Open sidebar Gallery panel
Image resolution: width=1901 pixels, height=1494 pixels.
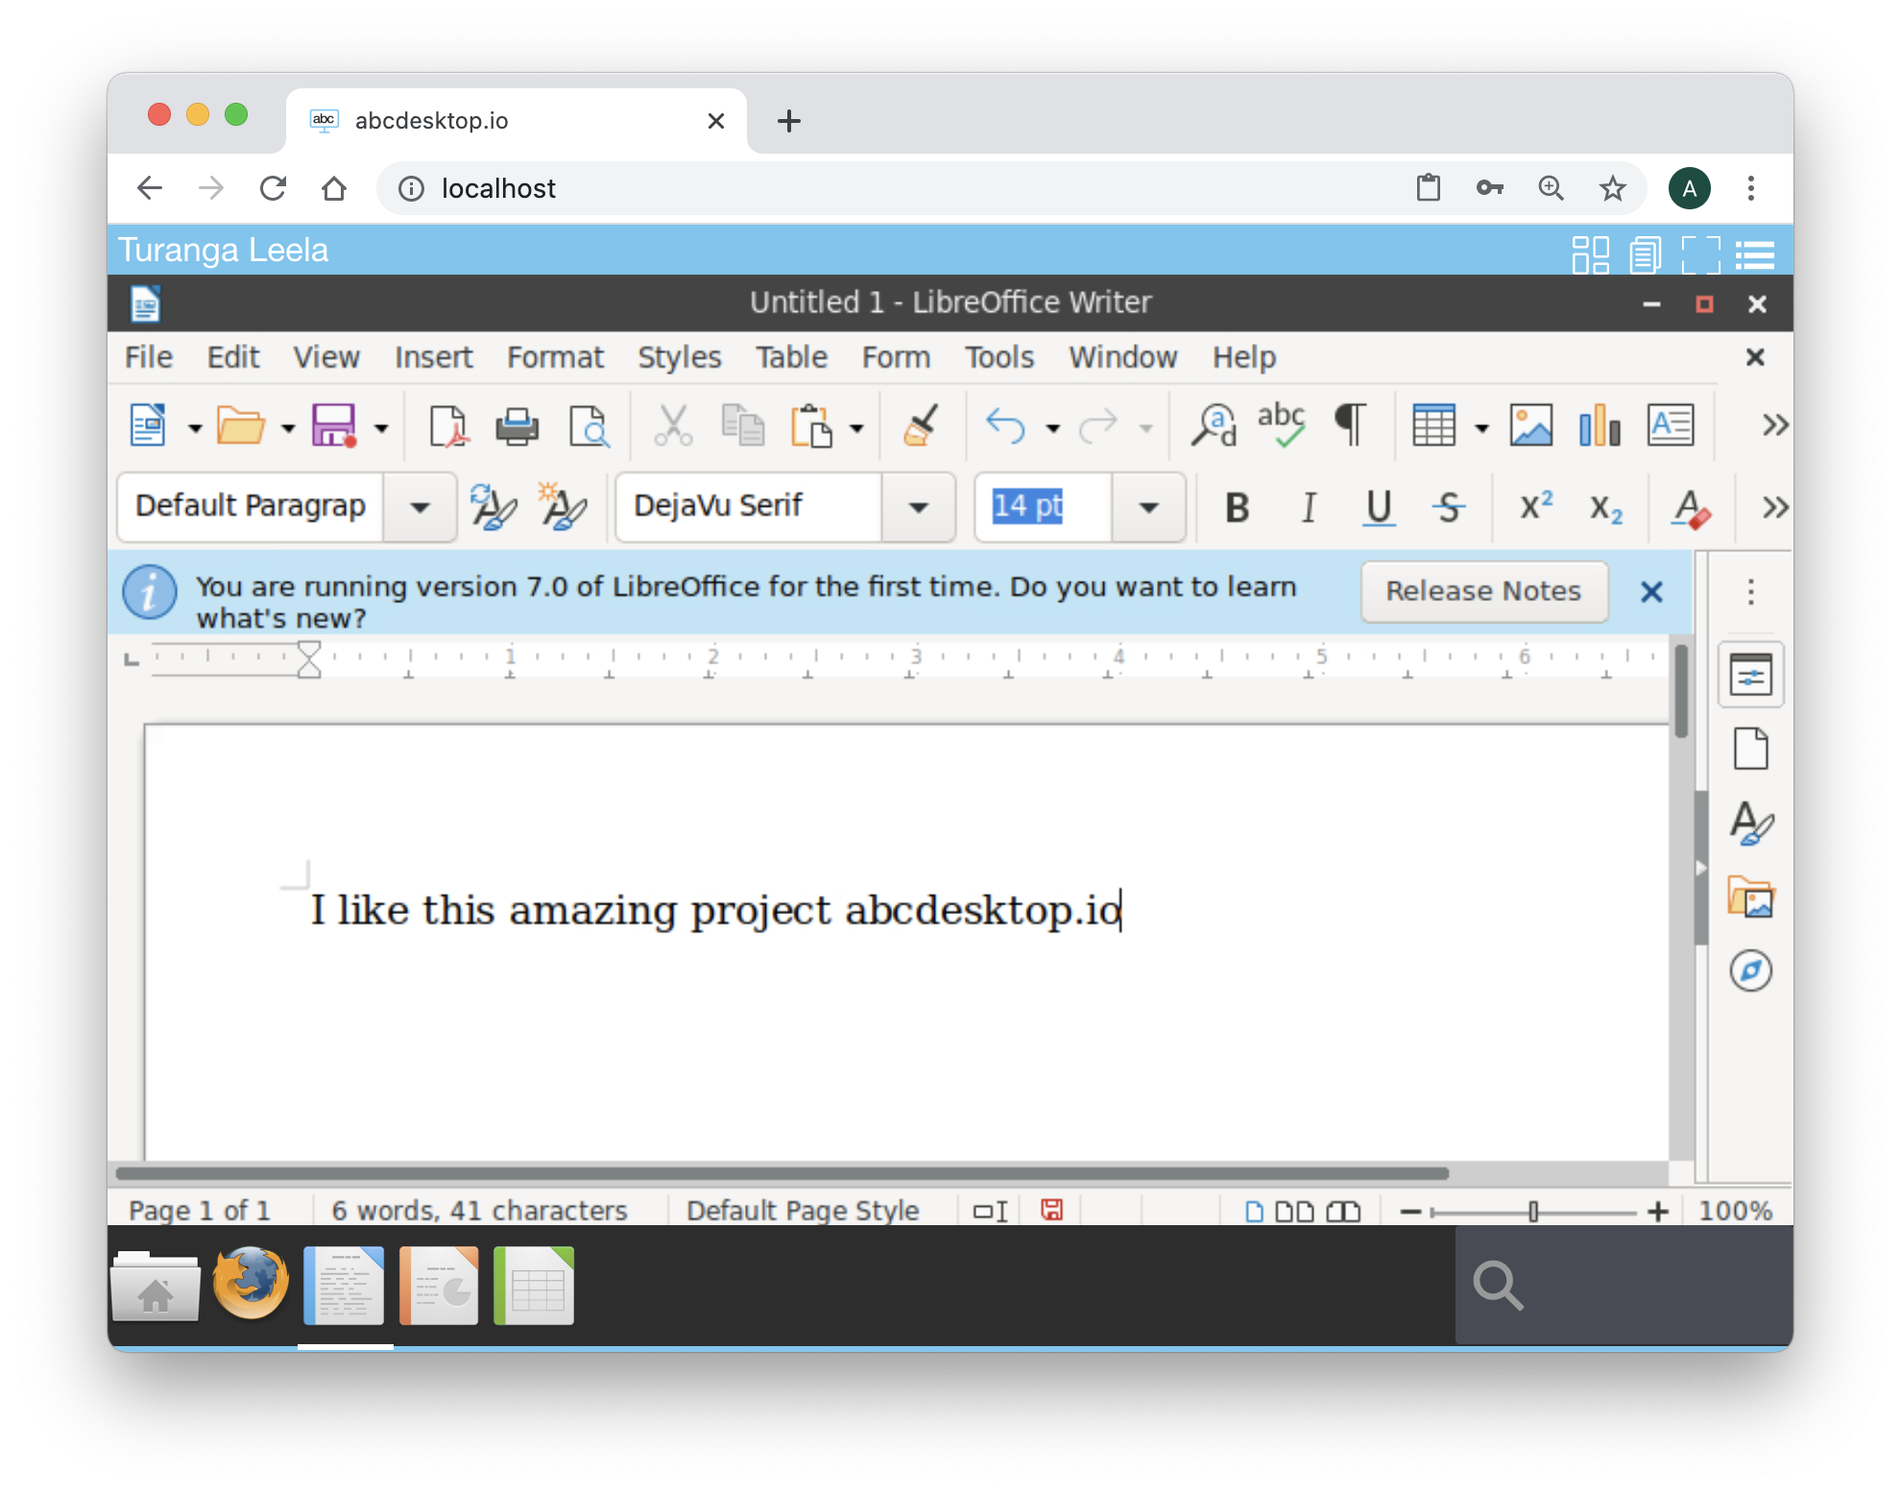click(x=1751, y=898)
